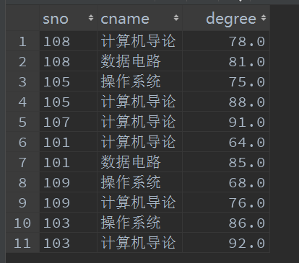Select sno 101 in row 7
The image size is (299, 263).
coord(68,162)
